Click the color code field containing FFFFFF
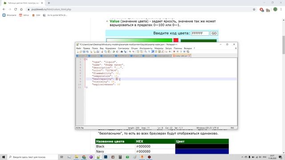 click(x=200, y=33)
